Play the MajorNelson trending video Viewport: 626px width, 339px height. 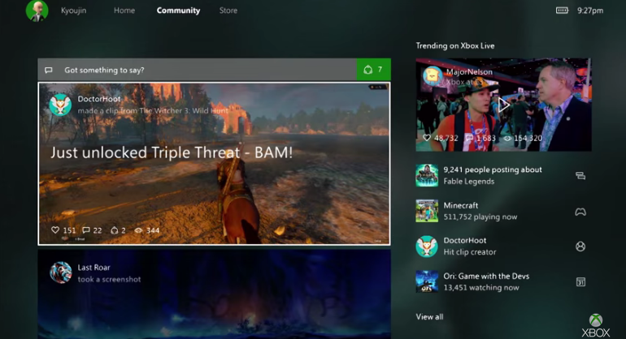tap(503, 105)
